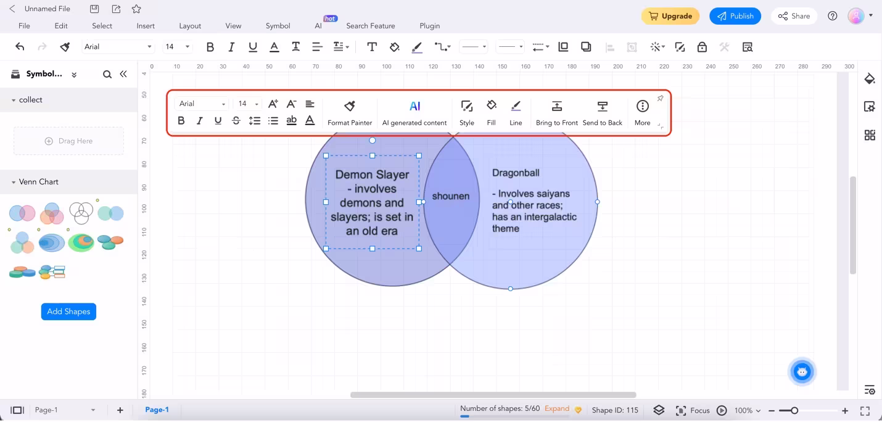Screen dimensions: 882x422
Task: Pin the floating toolbar
Action: tap(660, 99)
